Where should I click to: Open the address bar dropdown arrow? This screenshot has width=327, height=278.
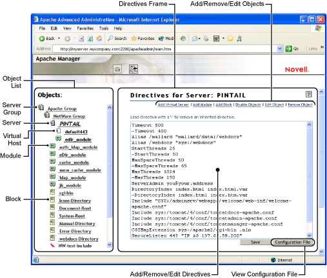coord(279,48)
